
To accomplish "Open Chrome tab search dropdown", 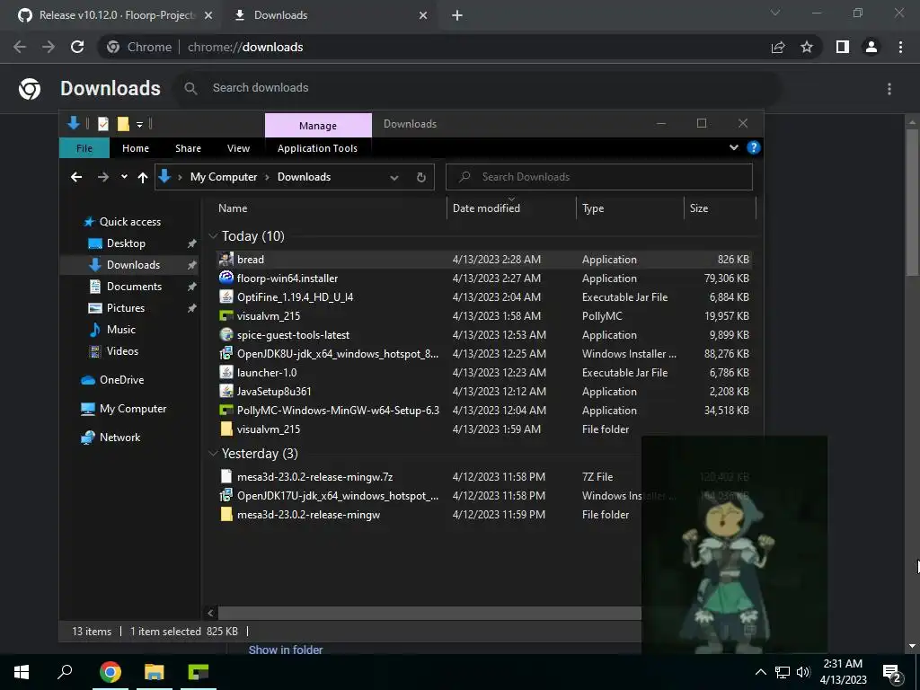I will (775, 13).
